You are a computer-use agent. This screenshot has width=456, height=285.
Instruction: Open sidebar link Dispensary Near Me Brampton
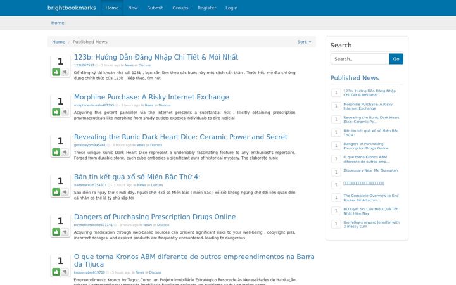coord(370,170)
